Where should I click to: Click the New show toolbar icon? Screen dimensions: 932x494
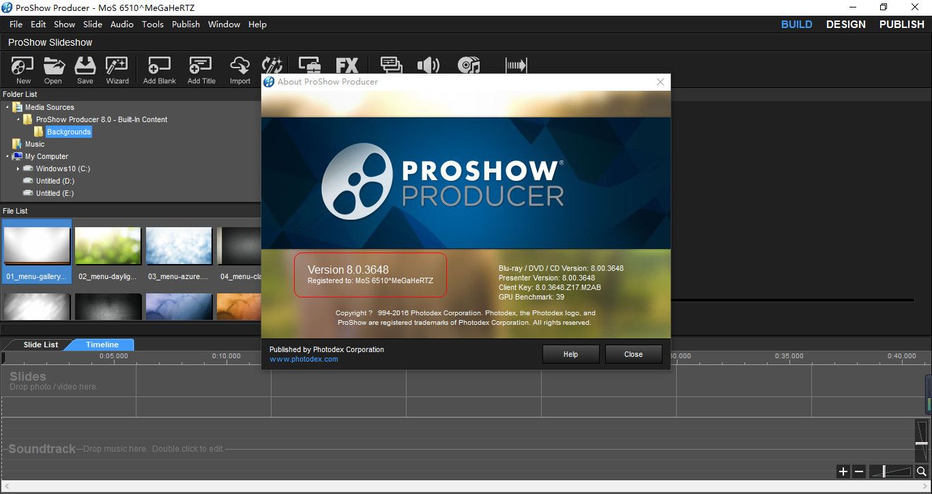23,70
